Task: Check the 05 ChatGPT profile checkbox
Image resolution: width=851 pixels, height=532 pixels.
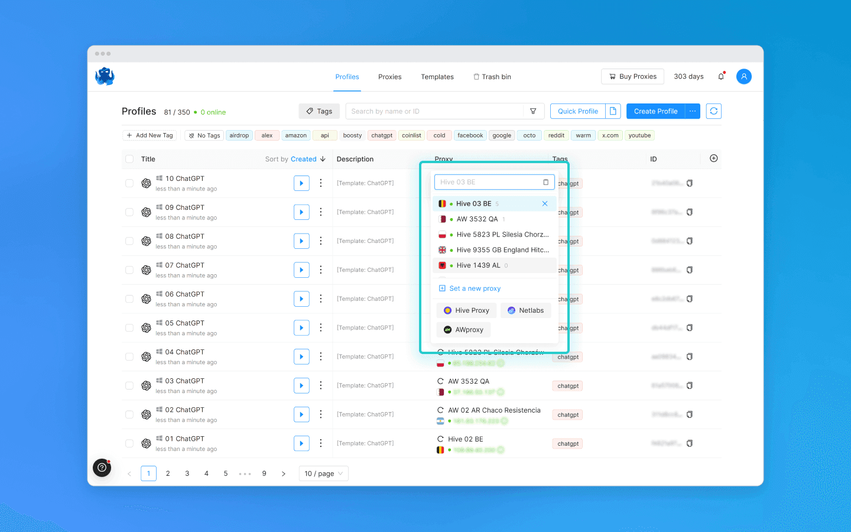Action: [129, 328]
